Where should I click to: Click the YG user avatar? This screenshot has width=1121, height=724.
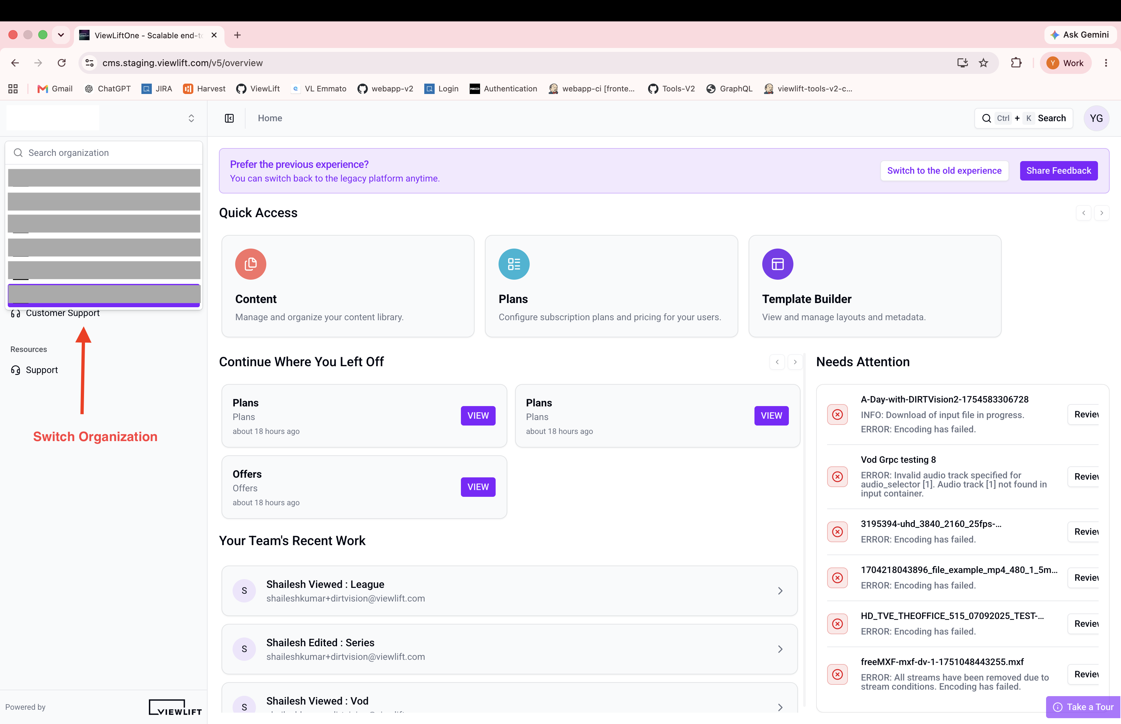(x=1096, y=118)
